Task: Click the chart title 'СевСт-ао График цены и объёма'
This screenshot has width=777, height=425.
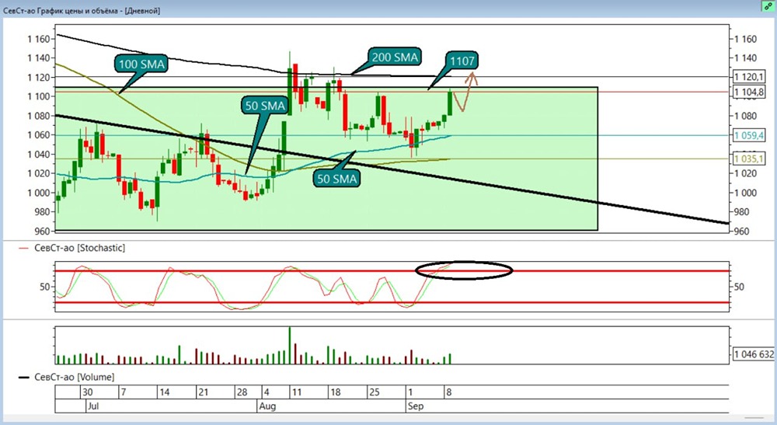Action: click(62, 10)
